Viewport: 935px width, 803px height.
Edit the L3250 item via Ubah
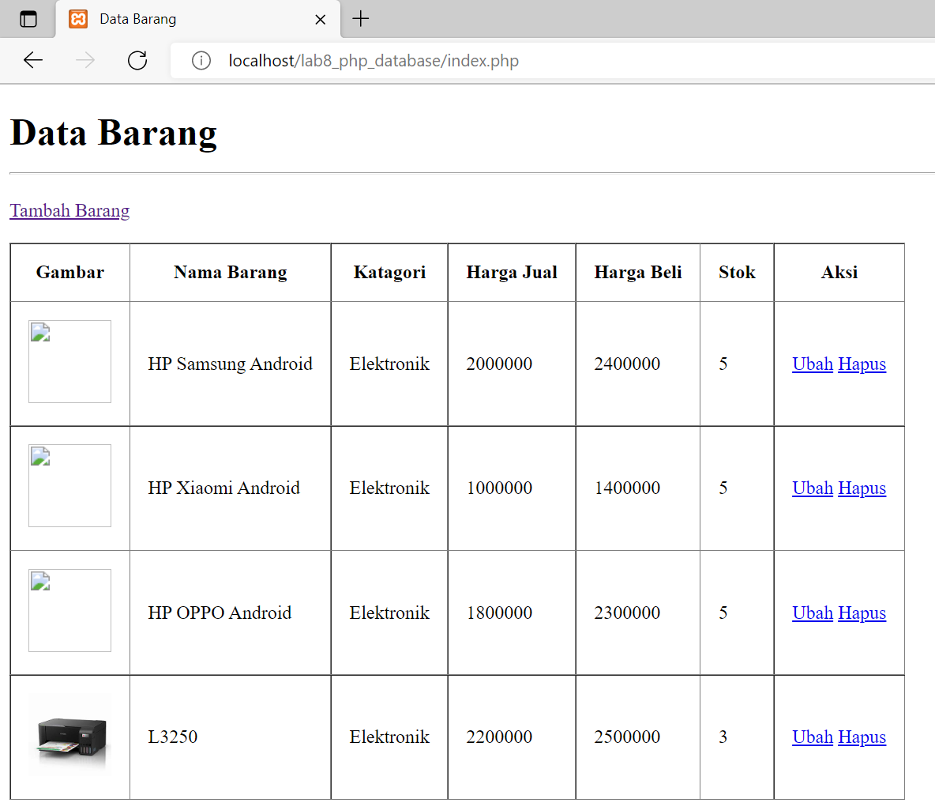pyautogui.click(x=812, y=737)
